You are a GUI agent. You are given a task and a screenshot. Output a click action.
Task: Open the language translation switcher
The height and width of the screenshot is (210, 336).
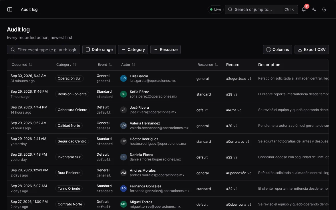tap(314, 9)
